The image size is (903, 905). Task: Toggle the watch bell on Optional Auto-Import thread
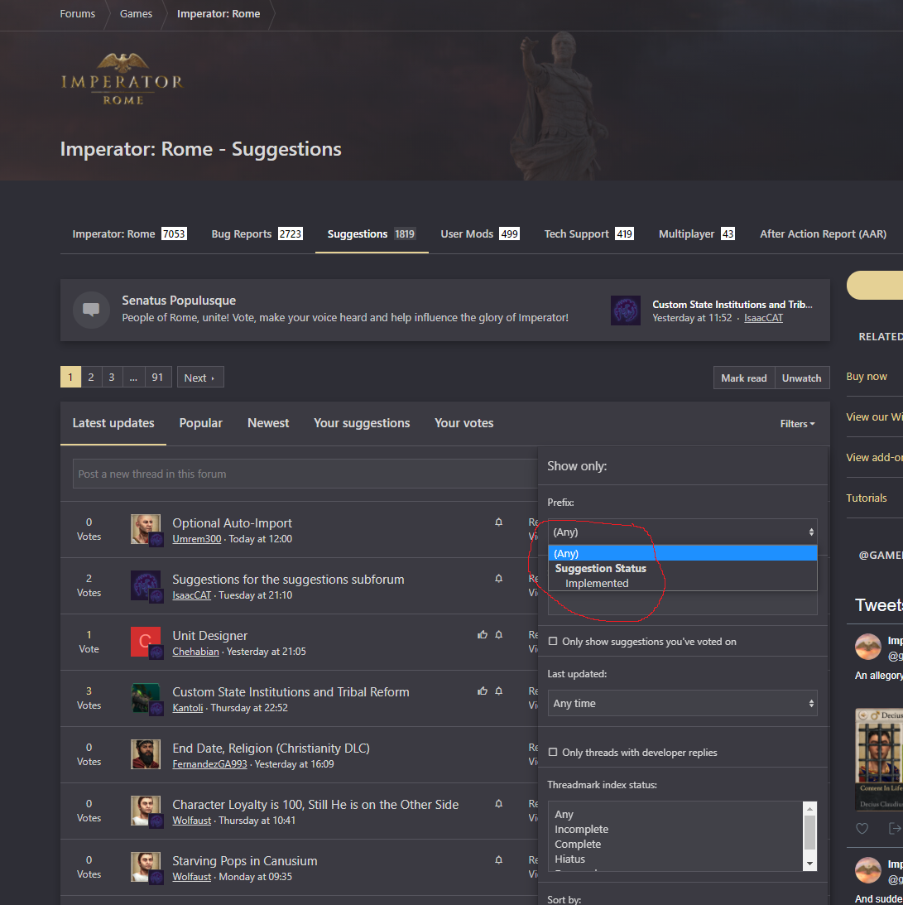pyautogui.click(x=498, y=522)
